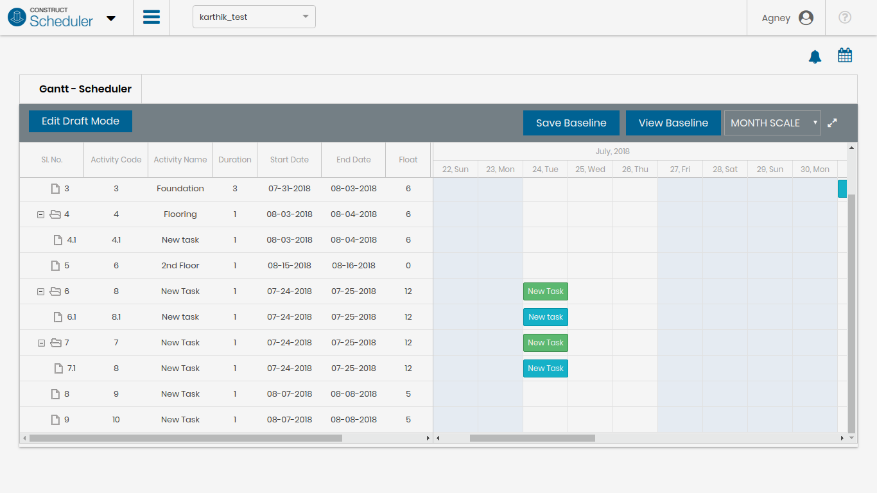Click the vertical scrollbar up arrow
This screenshot has height=493, width=877.
point(852,148)
